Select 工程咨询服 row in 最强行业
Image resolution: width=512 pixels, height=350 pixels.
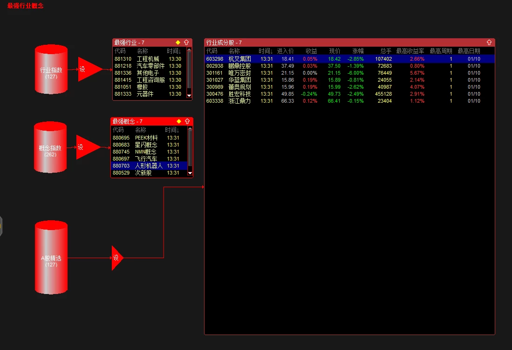tap(150, 80)
